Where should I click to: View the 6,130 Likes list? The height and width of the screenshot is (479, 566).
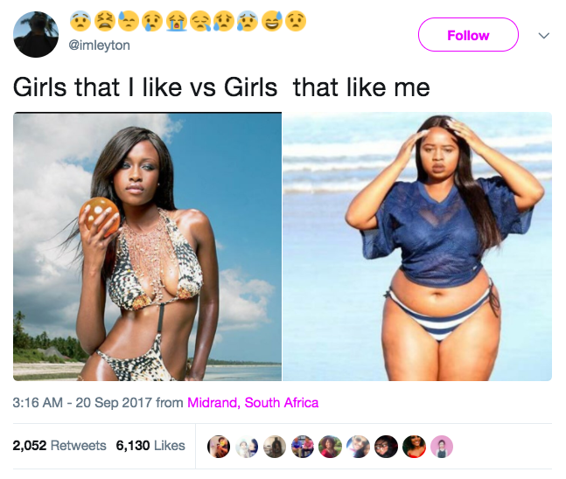click(150, 446)
